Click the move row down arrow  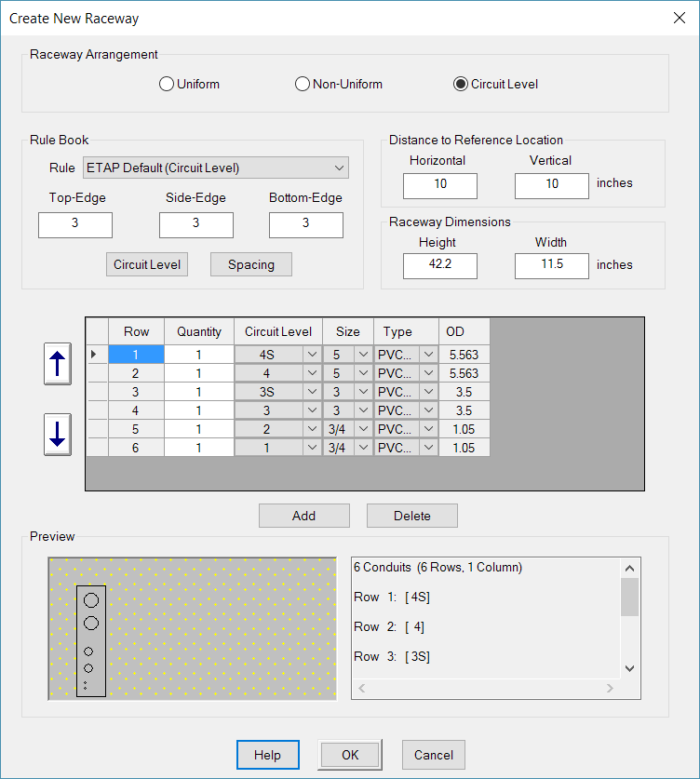[59, 434]
